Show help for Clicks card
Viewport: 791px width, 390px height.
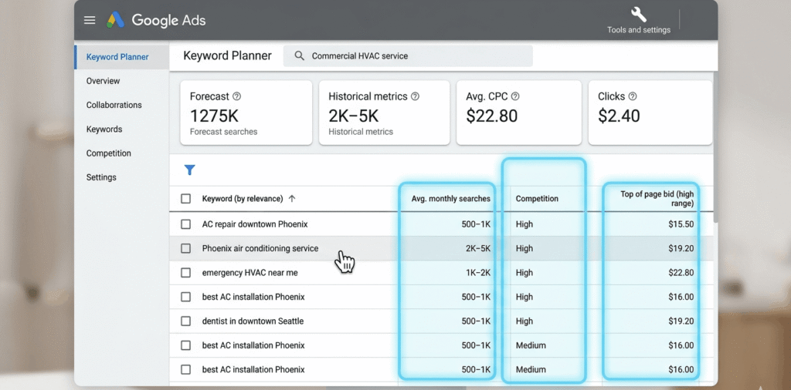pyautogui.click(x=633, y=96)
